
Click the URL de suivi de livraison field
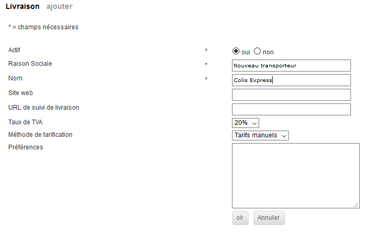point(291,109)
